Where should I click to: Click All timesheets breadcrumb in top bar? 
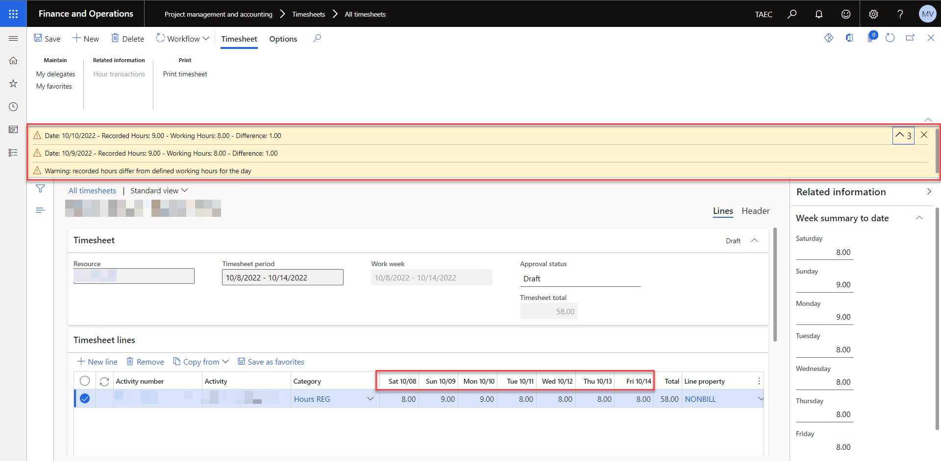coord(365,14)
